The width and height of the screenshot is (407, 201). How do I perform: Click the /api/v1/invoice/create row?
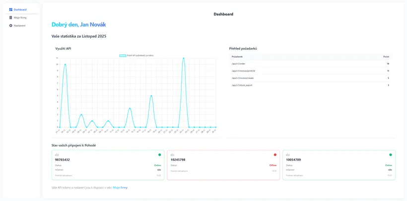click(310, 78)
